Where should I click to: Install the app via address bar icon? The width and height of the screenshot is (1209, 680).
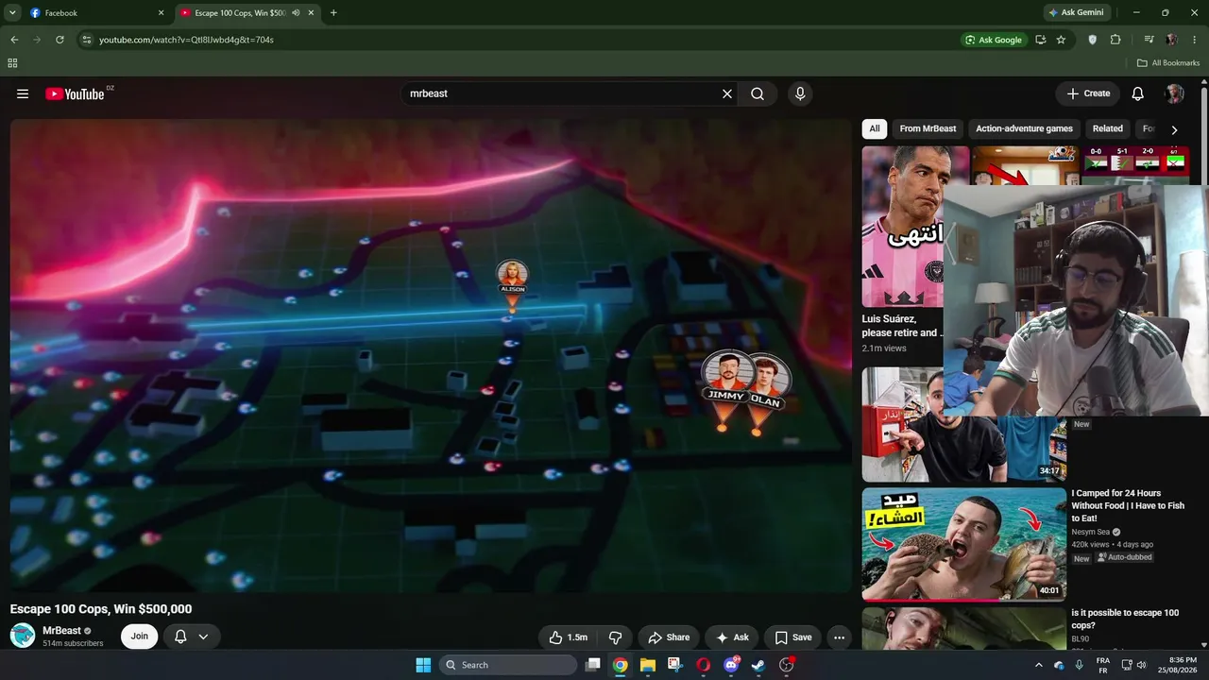pyautogui.click(x=1040, y=40)
